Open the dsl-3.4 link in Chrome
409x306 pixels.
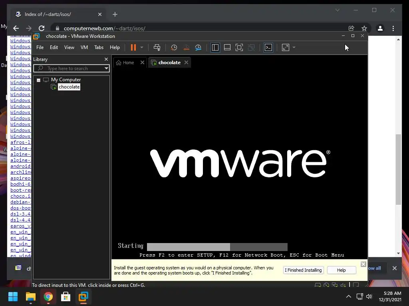(20, 214)
